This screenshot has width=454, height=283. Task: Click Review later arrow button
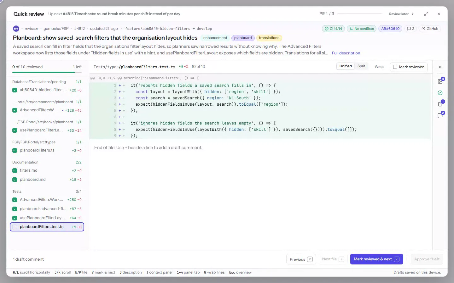[401, 14]
